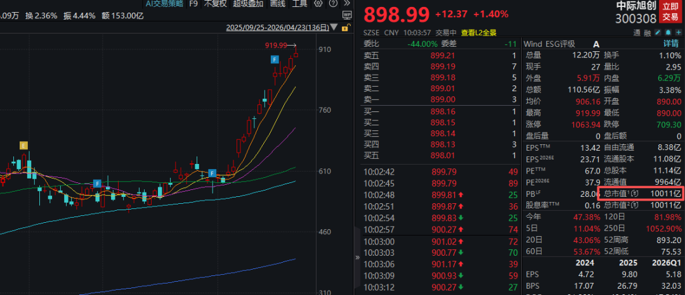
Task: Open the 画线 drawing menu
Action: pos(278,3)
